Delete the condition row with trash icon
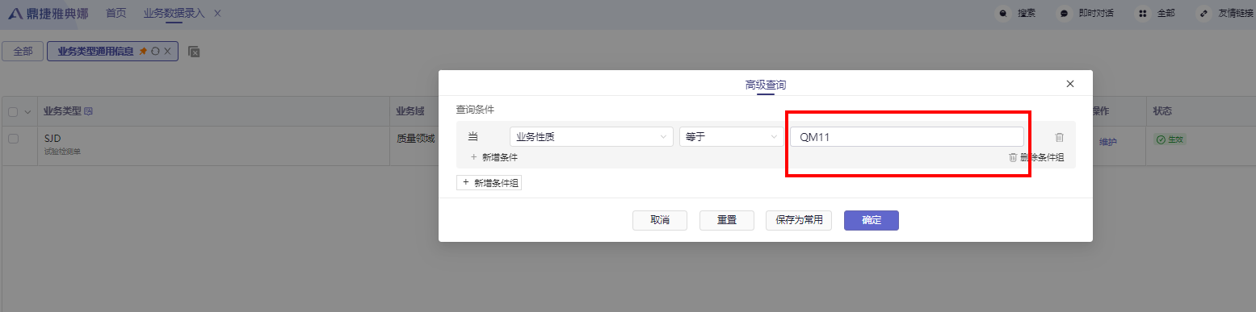Image resolution: width=1256 pixels, height=312 pixels. pyautogui.click(x=1059, y=137)
